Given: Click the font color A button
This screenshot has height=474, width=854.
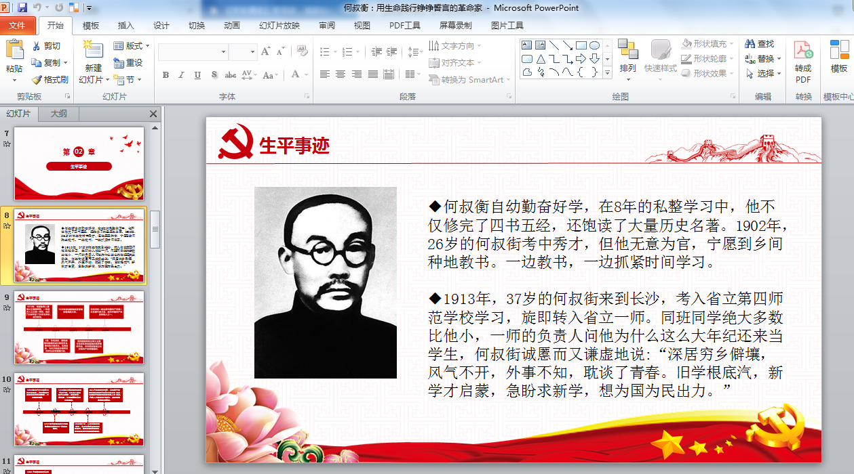Looking at the screenshot, I should click(296, 74).
